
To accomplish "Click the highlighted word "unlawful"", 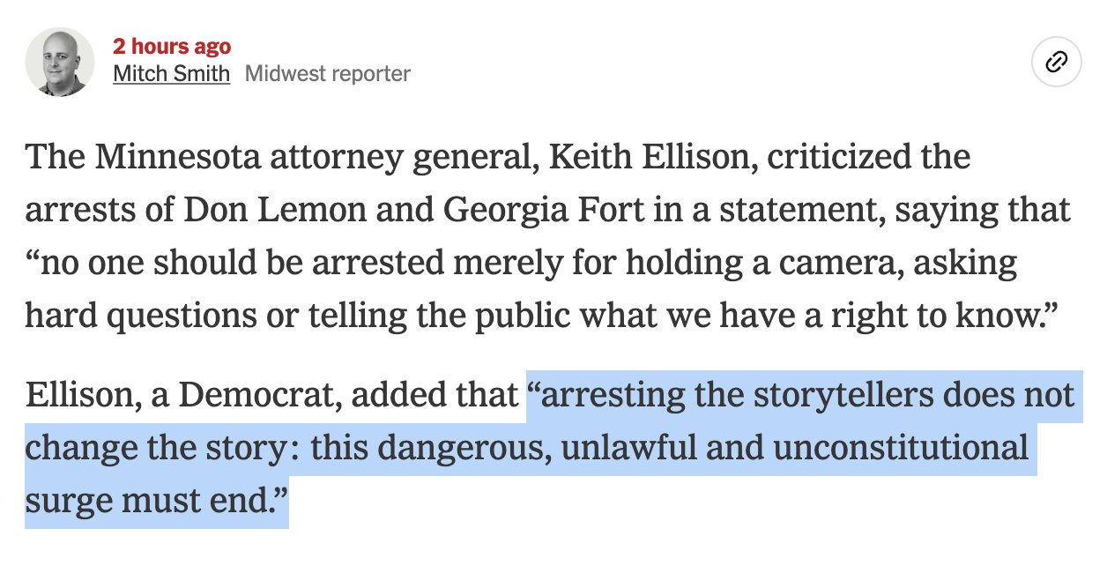I will tap(619, 448).
